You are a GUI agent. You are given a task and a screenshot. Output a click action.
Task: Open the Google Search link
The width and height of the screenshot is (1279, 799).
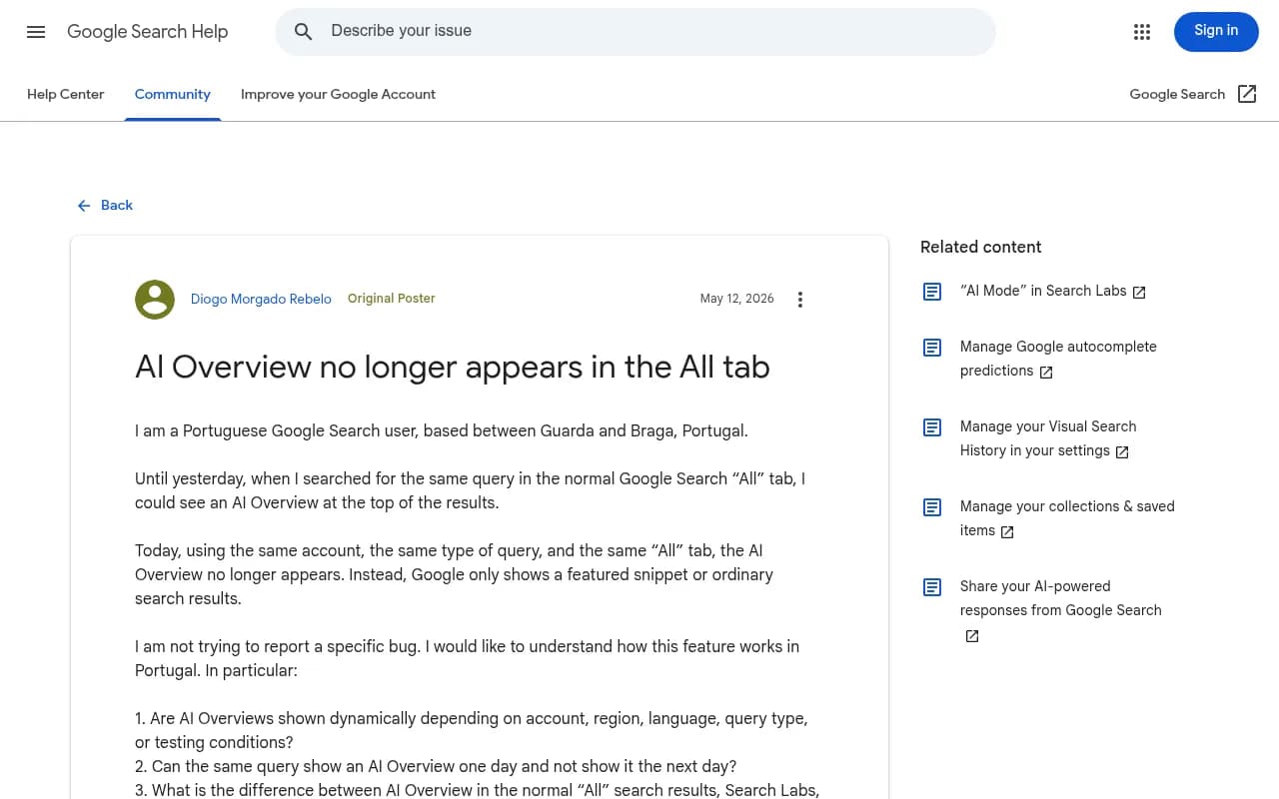point(1177,94)
